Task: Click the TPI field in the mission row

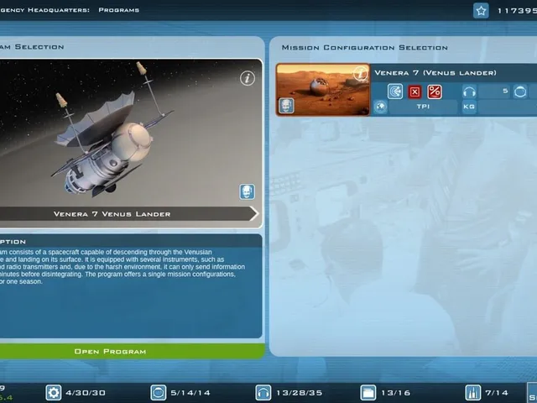Action: coord(423,107)
